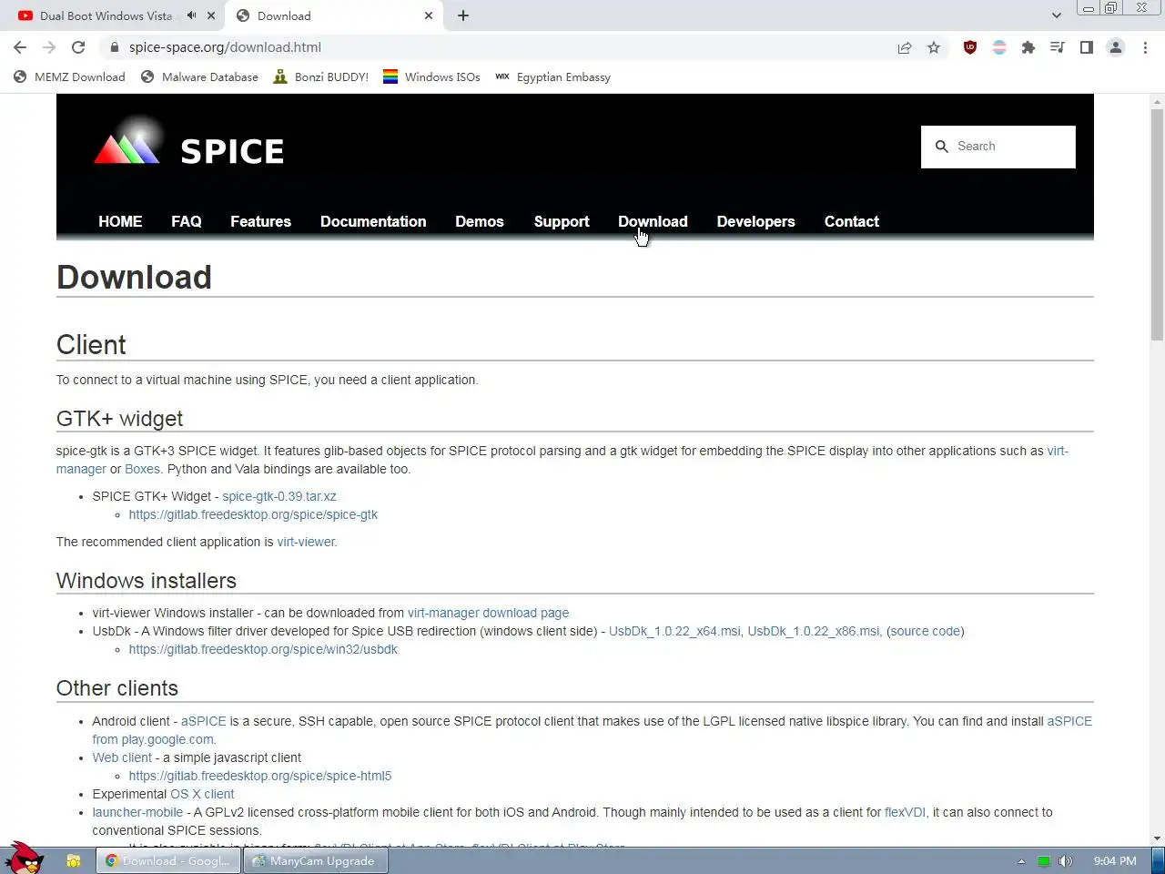Screen dimensions: 1165x874
Task: Open the Demos navigation item
Action: [x=480, y=221]
